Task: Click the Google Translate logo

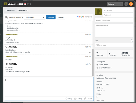Action: (85, 17)
